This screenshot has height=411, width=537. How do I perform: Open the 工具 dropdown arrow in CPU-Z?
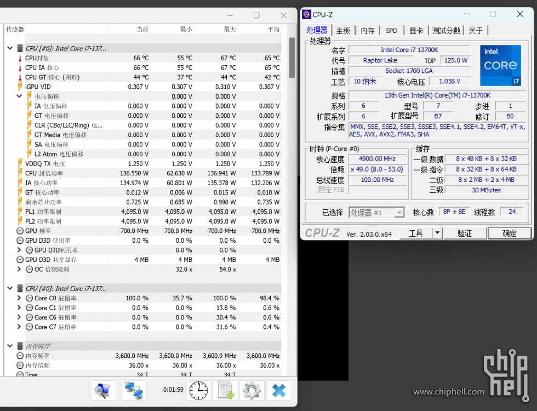(437, 233)
